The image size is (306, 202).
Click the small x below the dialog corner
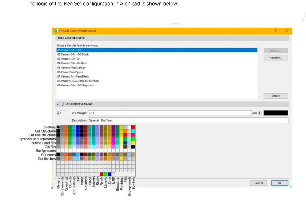[52, 188]
